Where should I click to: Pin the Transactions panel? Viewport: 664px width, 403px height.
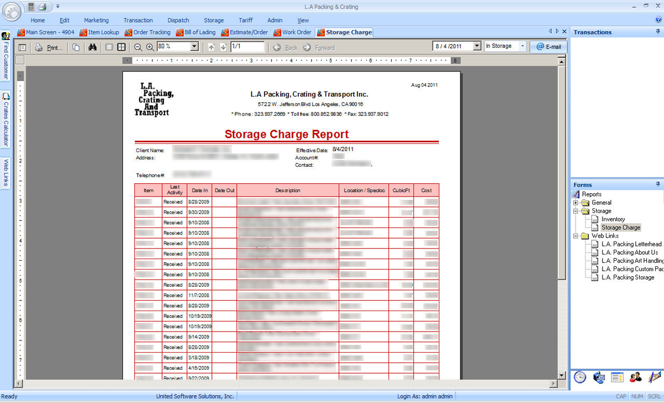click(x=658, y=32)
